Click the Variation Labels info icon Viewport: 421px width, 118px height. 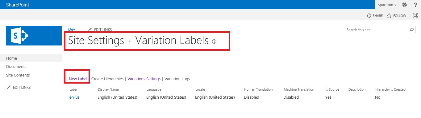point(214,41)
